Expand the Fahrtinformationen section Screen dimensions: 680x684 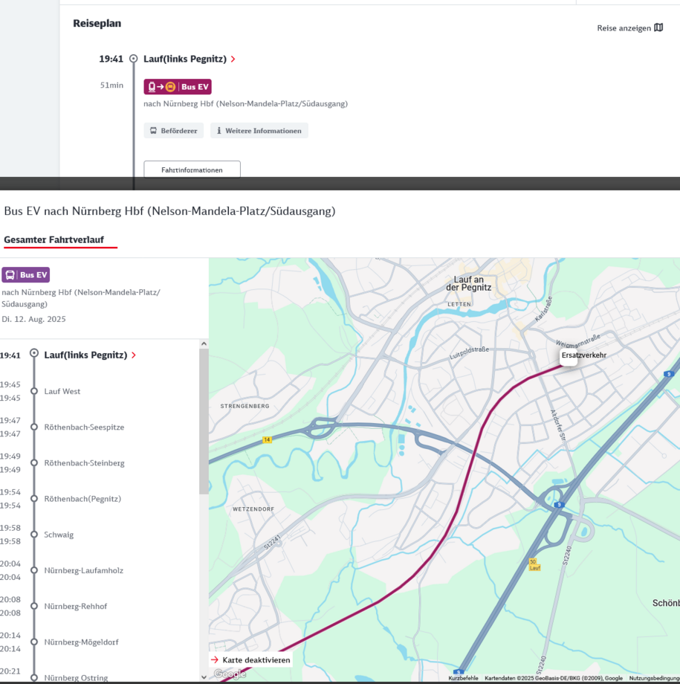coord(192,170)
